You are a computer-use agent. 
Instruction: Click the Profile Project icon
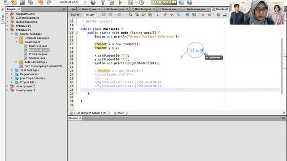141,2
